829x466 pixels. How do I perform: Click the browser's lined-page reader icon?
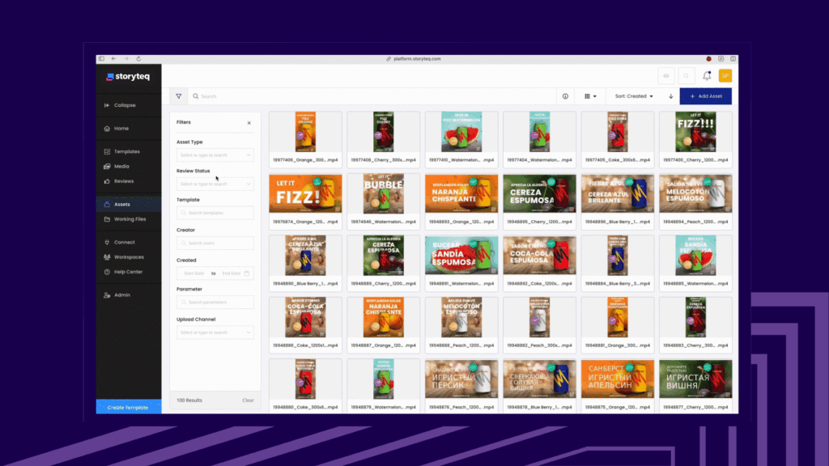click(721, 58)
